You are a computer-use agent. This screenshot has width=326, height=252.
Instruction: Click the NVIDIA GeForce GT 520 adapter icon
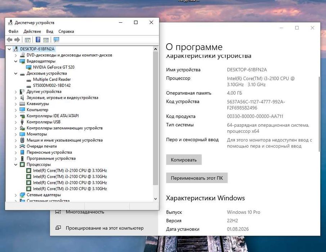coord(28,67)
